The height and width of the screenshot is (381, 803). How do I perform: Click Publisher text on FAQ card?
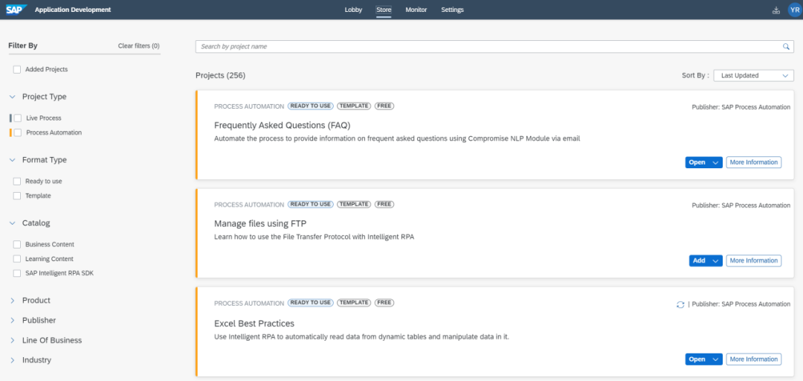pos(741,107)
